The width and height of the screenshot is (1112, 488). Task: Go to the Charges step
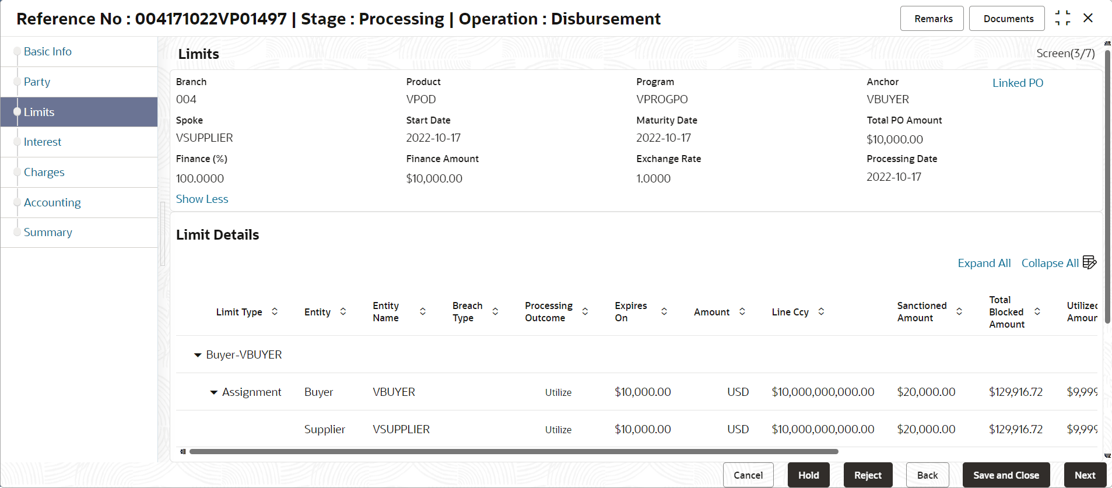pyautogui.click(x=44, y=172)
